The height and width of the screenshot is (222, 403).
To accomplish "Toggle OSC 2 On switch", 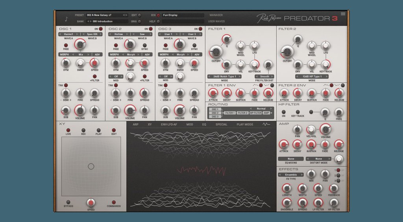I will (151, 29).
